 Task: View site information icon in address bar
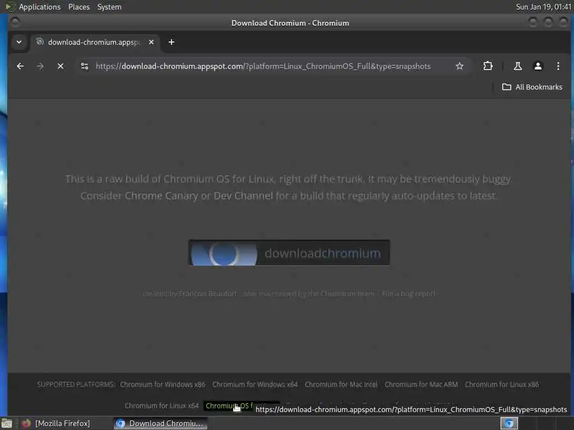[x=85, y=66]
